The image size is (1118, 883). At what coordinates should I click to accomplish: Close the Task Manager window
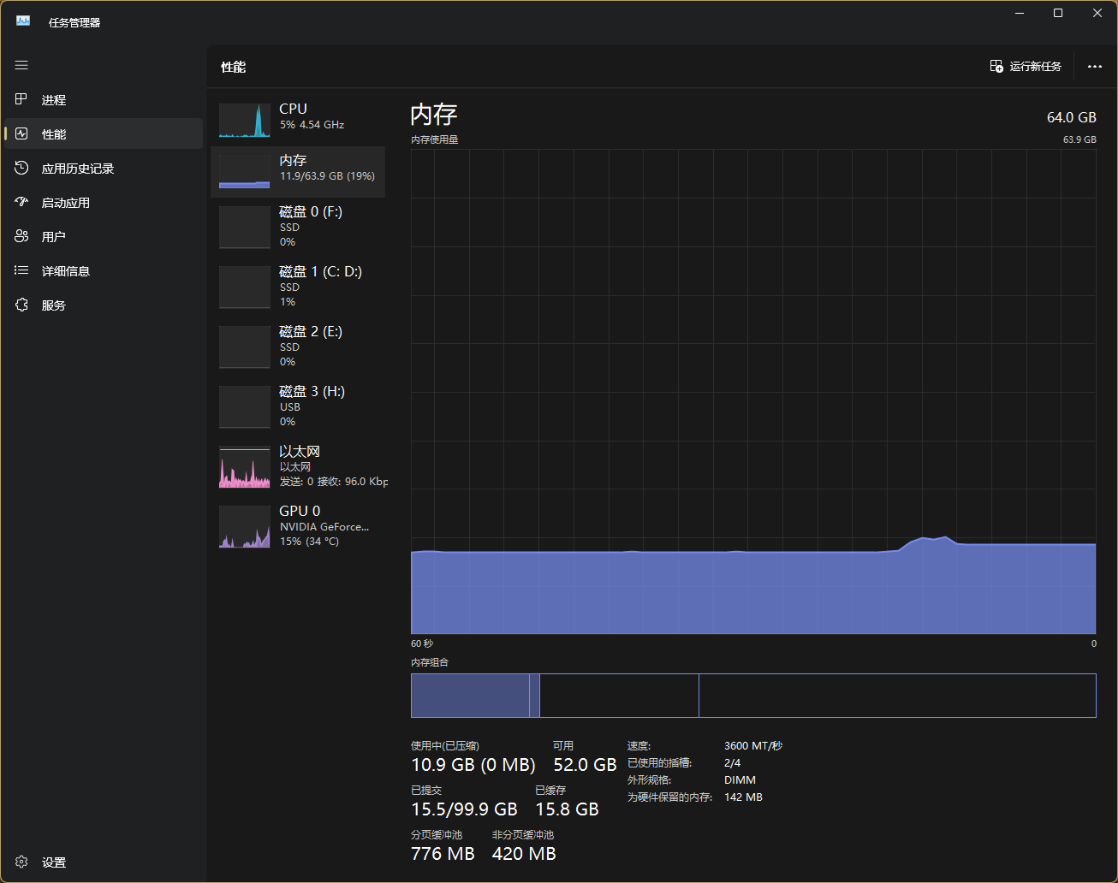(1097, 13)
